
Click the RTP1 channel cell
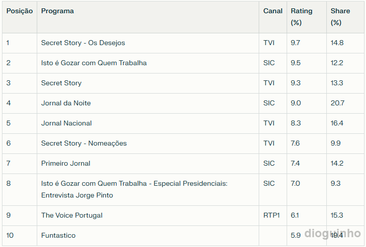coord(271,215)
